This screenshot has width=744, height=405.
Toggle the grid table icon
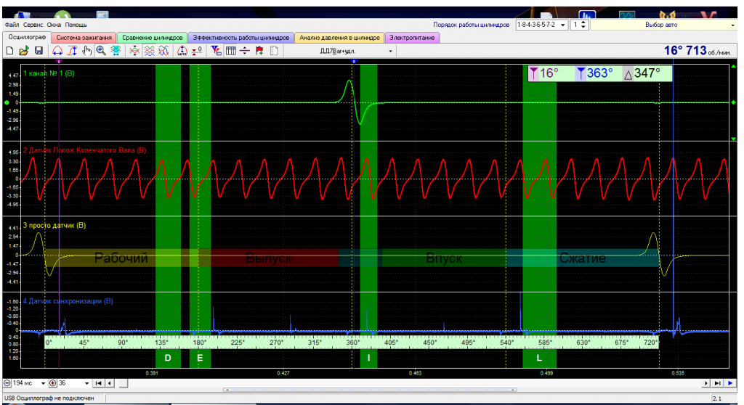pyautogui.click(x=230, y=51)
